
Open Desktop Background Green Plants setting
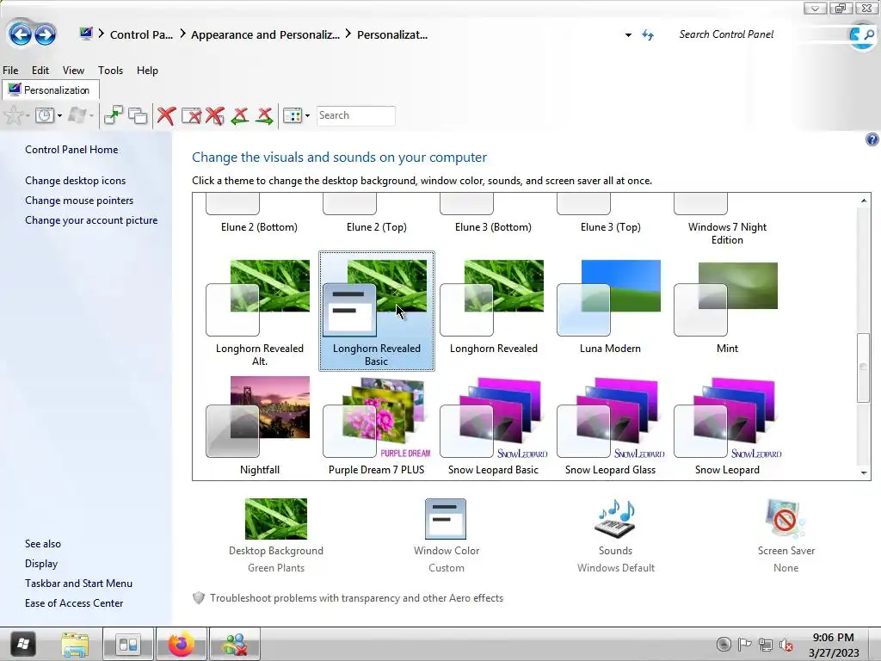tap(276, 535)
